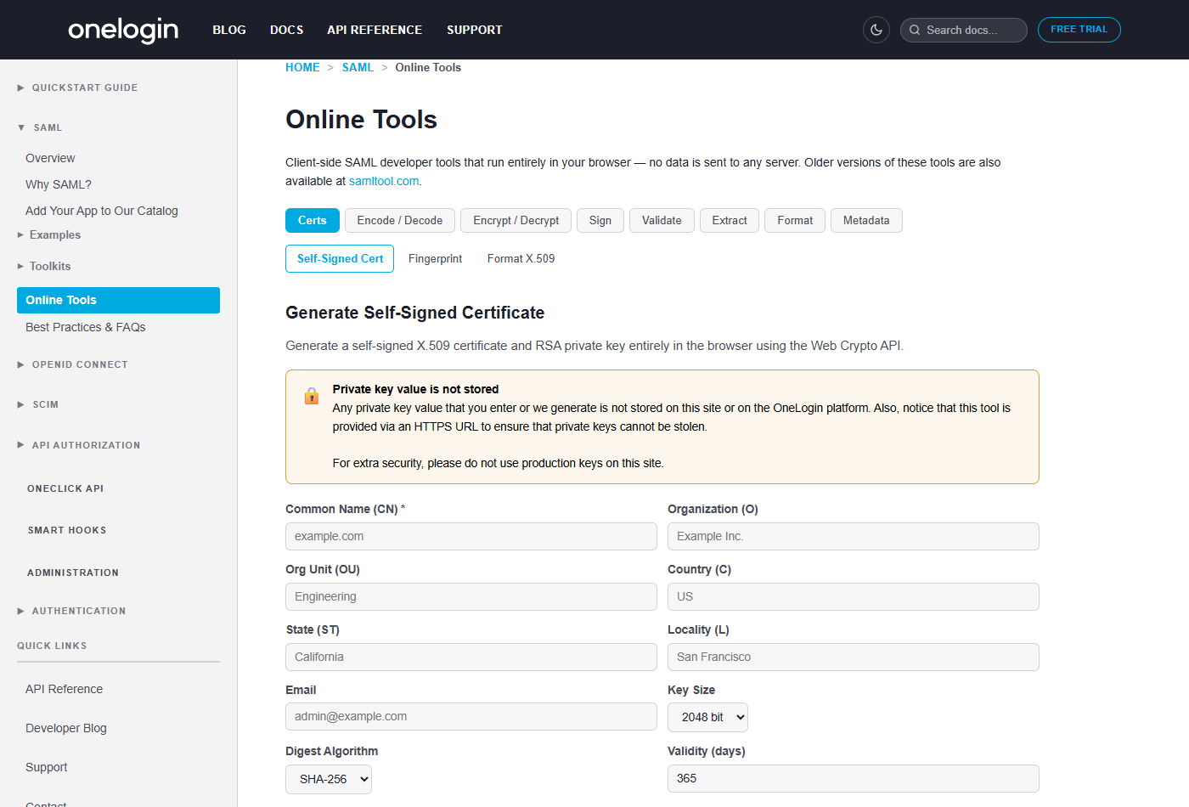This screenshot has width=1189, height=807.
Task: Expand OPENID CONNECT section
Action: click(72, 364)
